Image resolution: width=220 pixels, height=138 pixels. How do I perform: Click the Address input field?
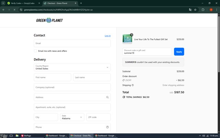click(72, 97)
